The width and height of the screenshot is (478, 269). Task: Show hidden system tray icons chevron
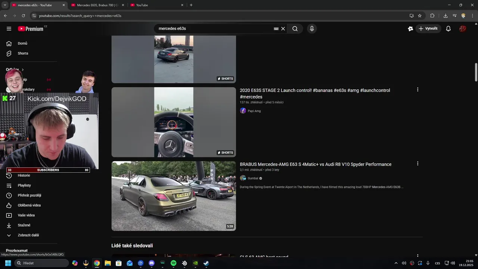tap(396, 263)
